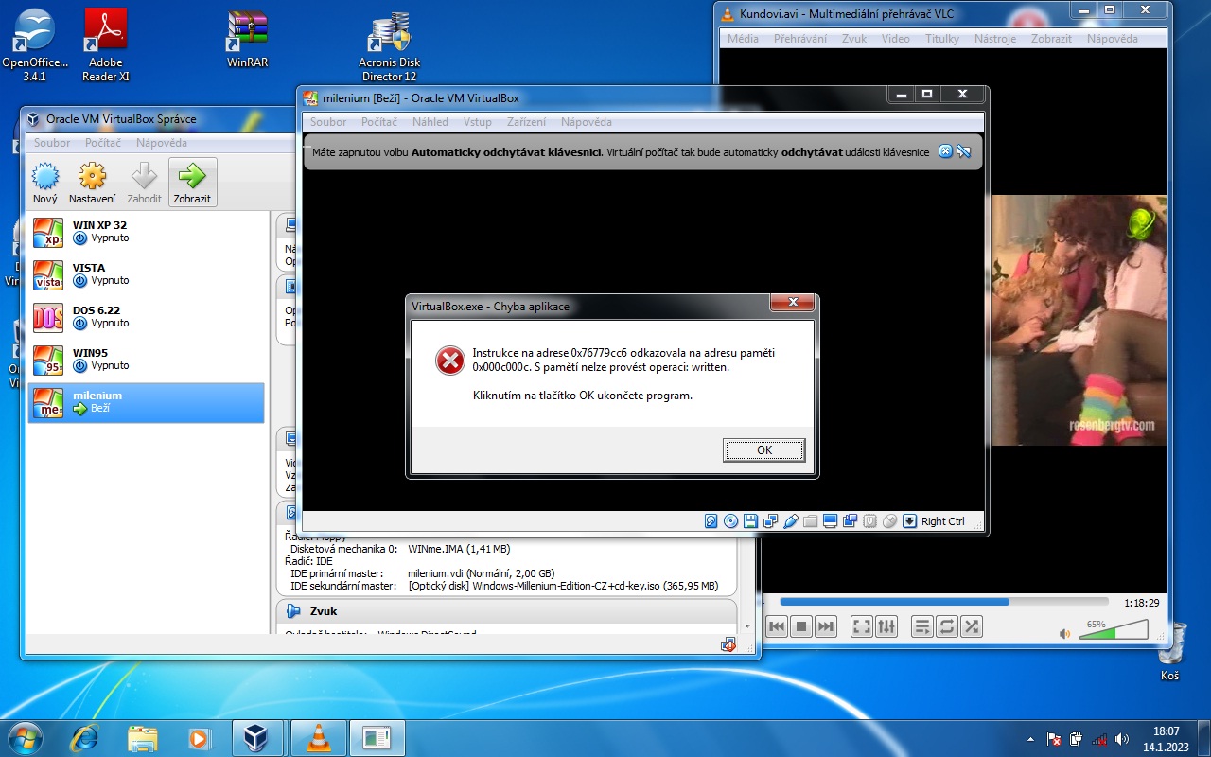
Task: Toggle the VLC playlist view
Action: click(922, 626)
